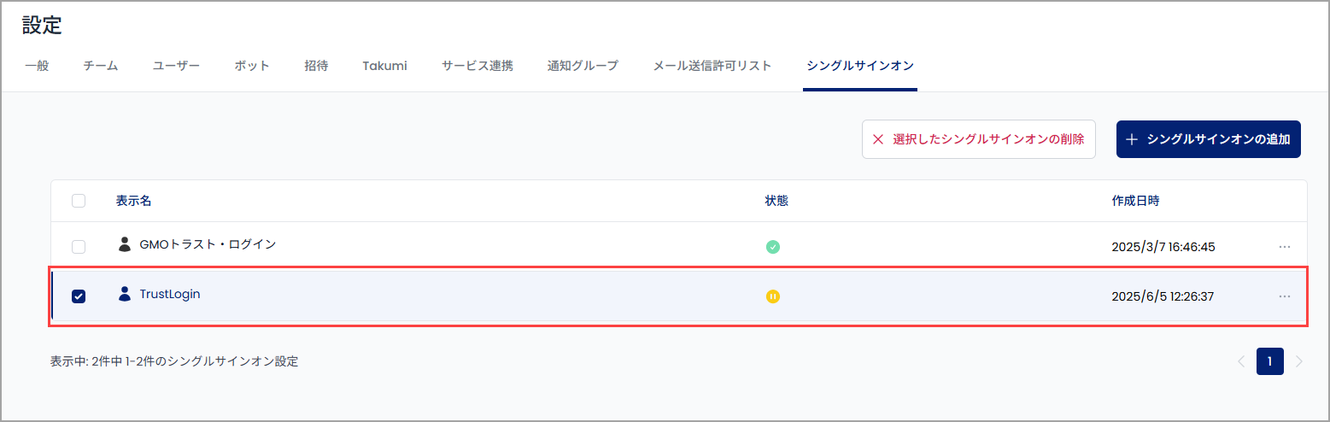Switch to the 一般 tab
Image resolution: width=1330 pixels, height=422 pixels.
[37, 66]
